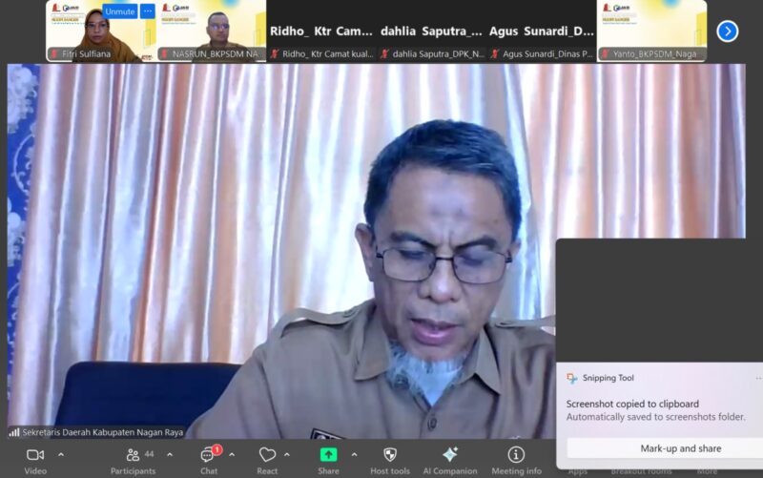Click the Chat unread badge

pos(217,449)
